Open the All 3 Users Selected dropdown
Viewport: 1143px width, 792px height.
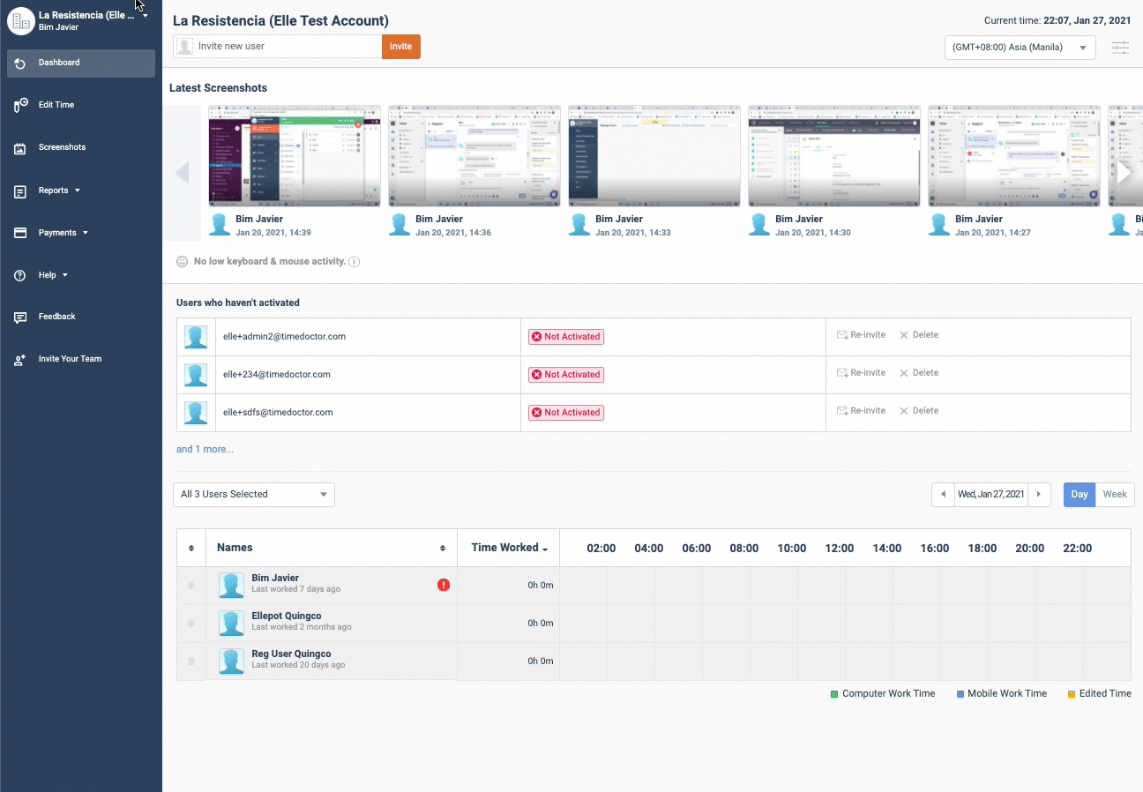pyautogui.click(x=254, y=495)
